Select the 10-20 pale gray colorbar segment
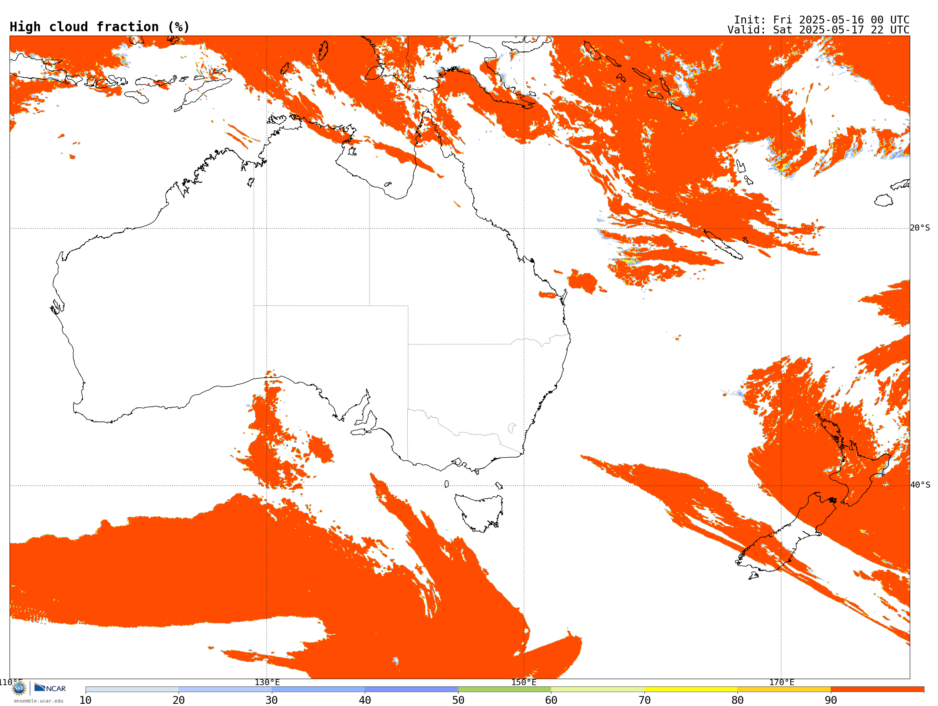 click(132, 690)
